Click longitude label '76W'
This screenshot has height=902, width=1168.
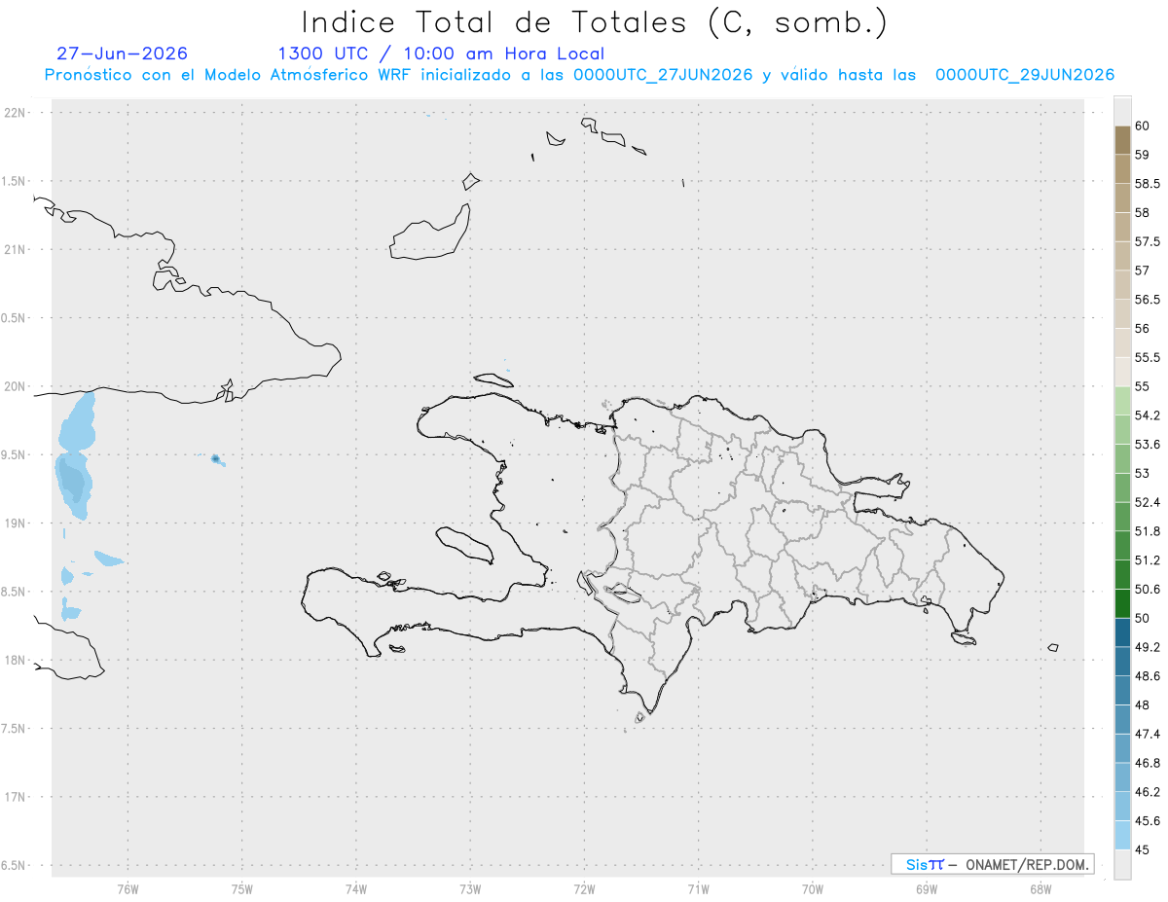[128, 888]
